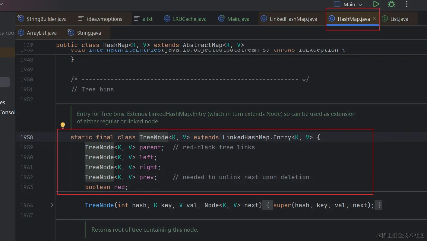427x241 pixels.
Task: Click the 'needed to unlink next' comment
Action: pyautogui.click(x=241, y=177)
